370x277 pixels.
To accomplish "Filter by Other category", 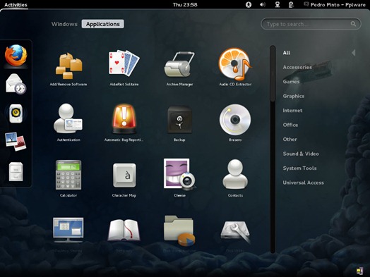I will [290, 140].
